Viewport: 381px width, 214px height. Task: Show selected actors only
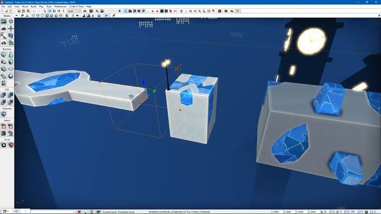point(4,126)
